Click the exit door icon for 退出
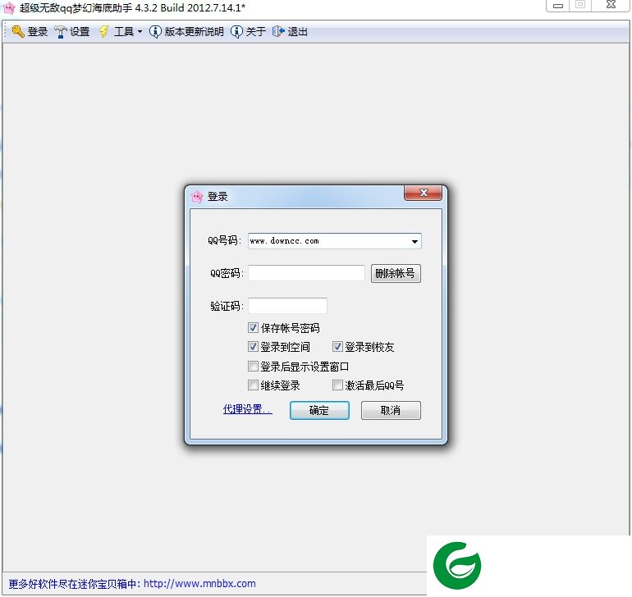 [x=278, y=31]
